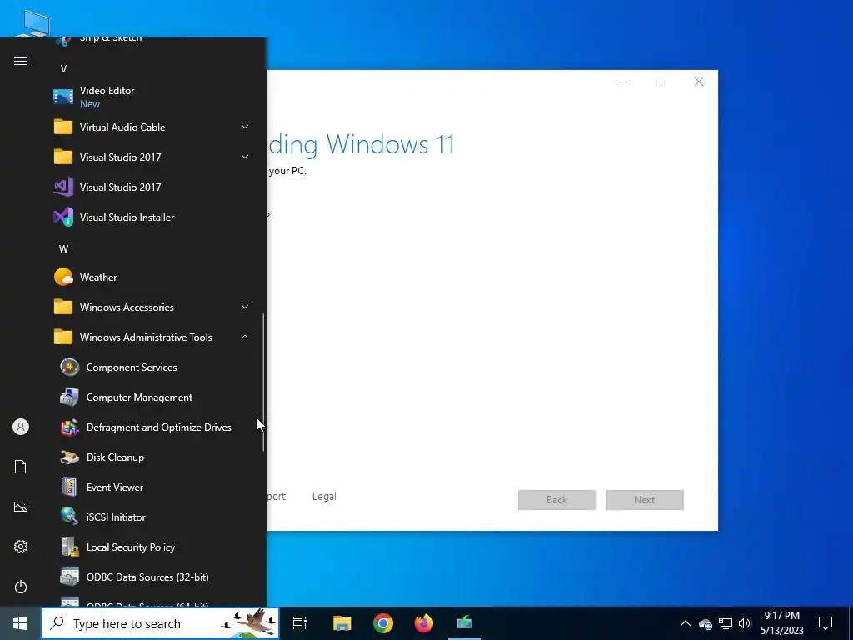Open user account icon in Start sidebar
This screenshot has height=640, width=853.
pyautogui.click(x=21, y=427)
